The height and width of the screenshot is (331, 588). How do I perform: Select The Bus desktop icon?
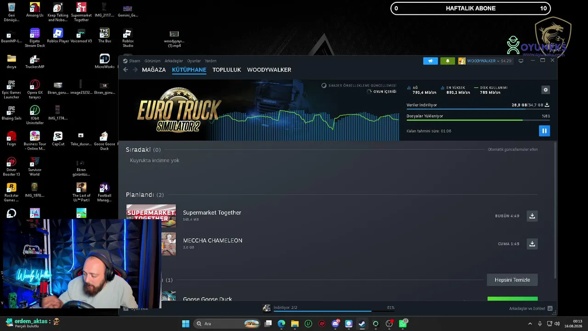(105, 36)
